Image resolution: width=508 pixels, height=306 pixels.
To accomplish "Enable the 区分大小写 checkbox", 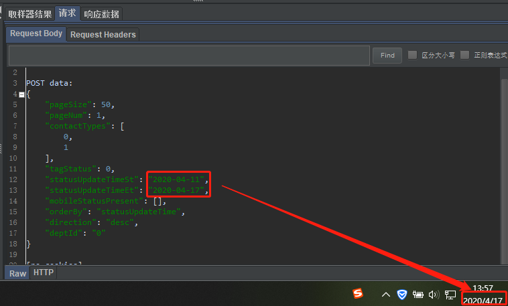I will tap(412, 55).
